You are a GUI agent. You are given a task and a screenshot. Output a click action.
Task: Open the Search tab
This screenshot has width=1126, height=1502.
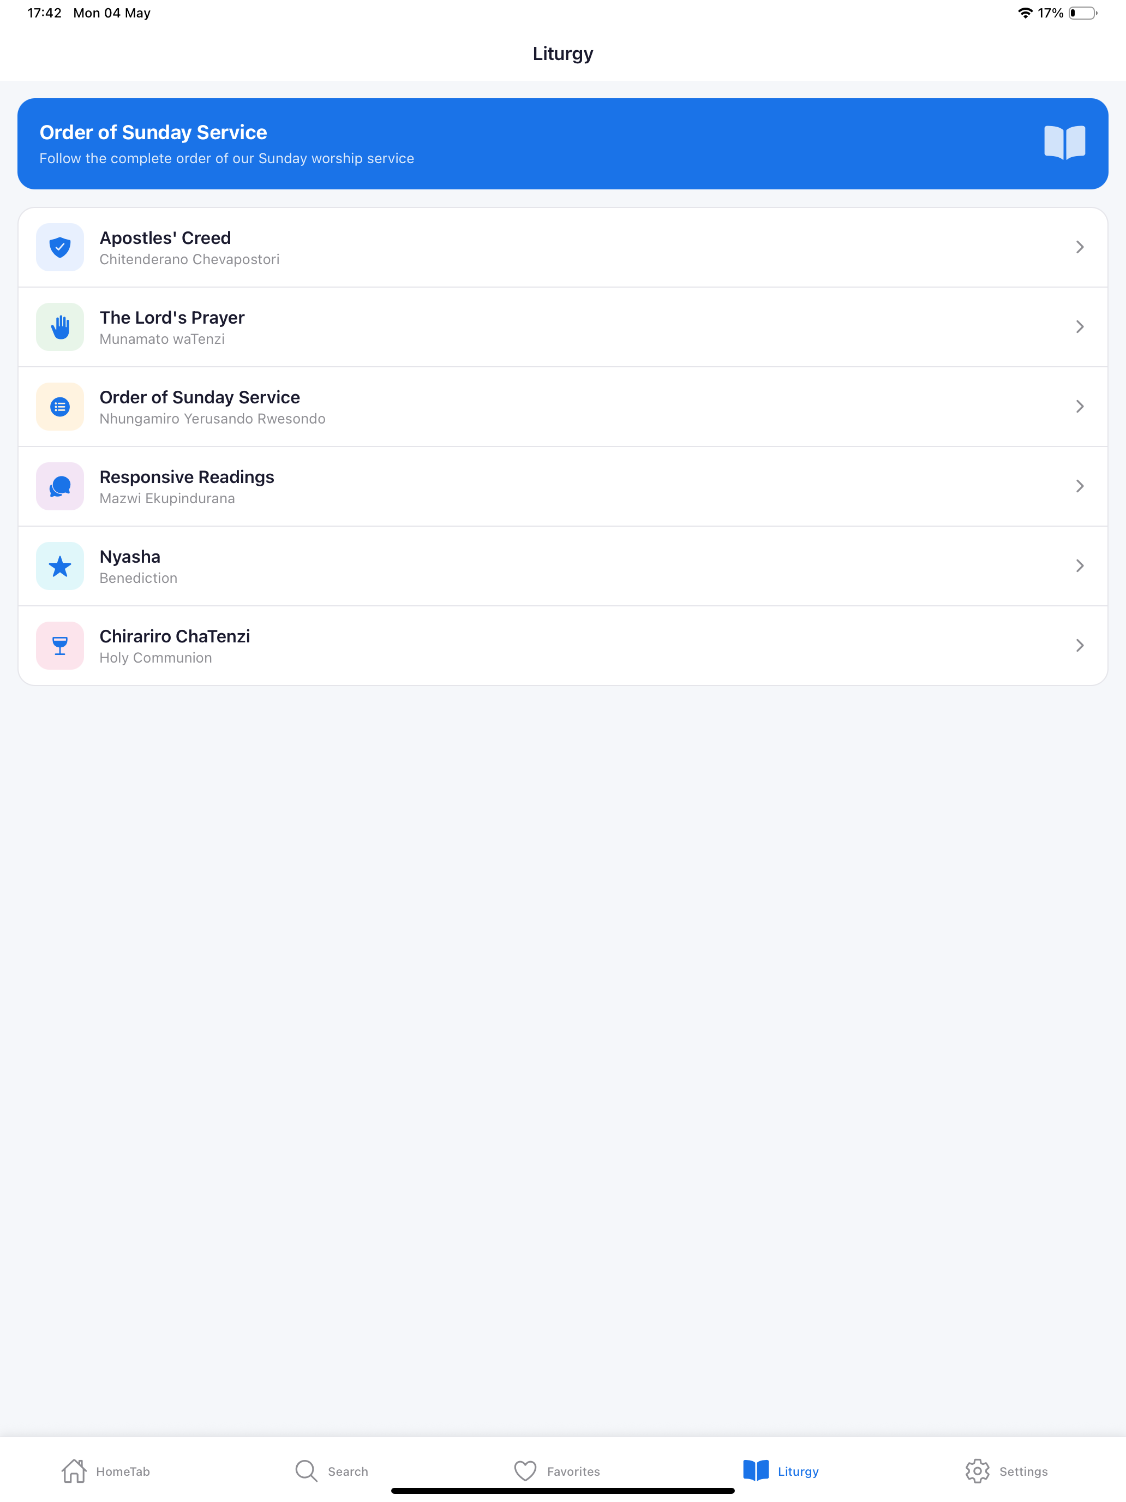(x=332, y=1471)
